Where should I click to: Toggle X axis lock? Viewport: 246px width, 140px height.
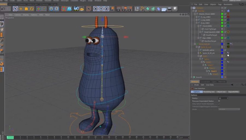95,9
